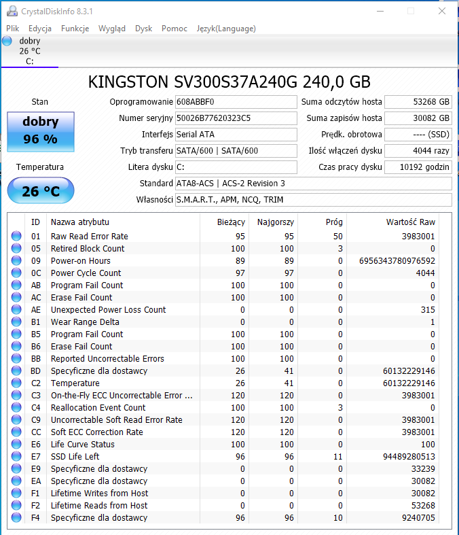Click the Standard field ATA8-ACS
Image resolution: width=459 pixels, height=535 pixels.
tap(314, 184)
